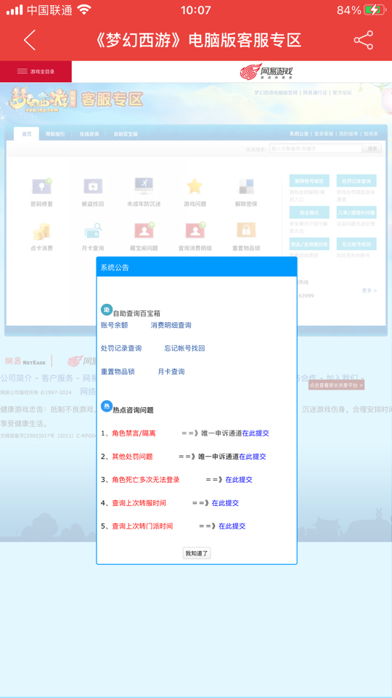Click the 网易游戏 logo
Viewport: 392px width, 698px height.
coord(267,72)
